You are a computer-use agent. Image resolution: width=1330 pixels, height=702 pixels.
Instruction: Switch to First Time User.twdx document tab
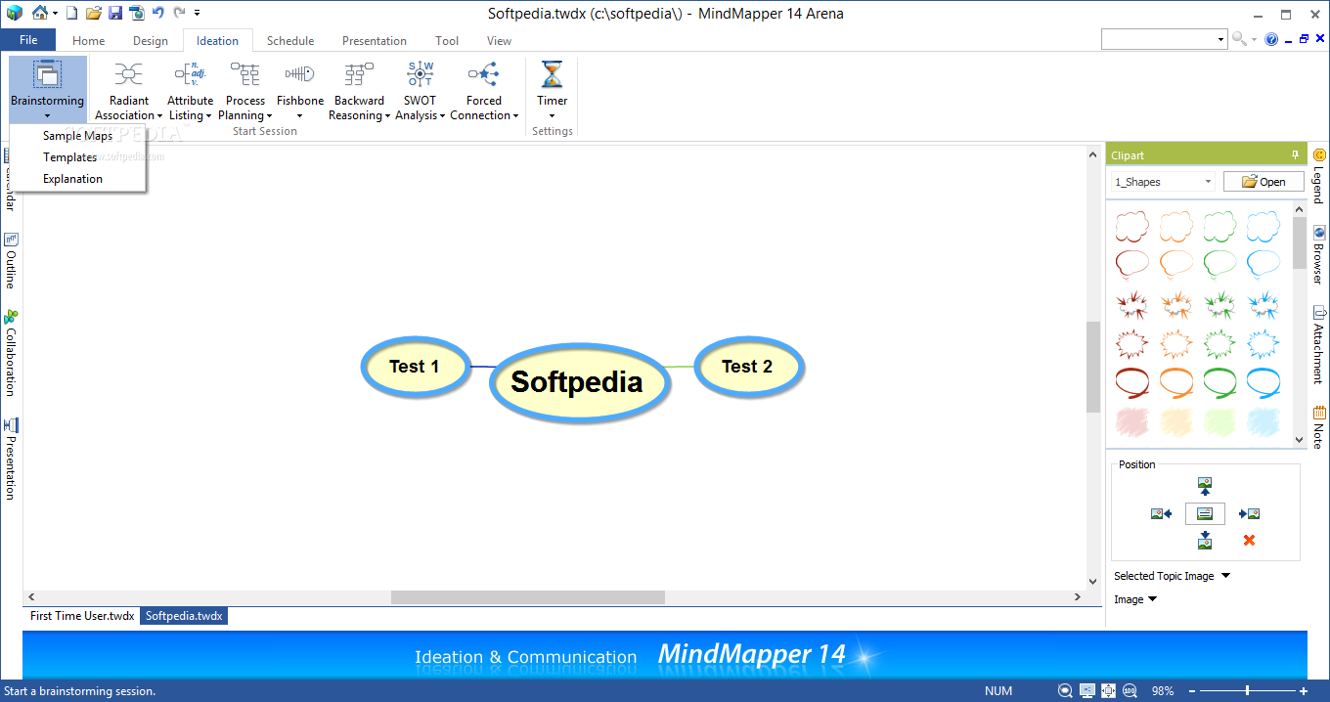coord(82,616)
